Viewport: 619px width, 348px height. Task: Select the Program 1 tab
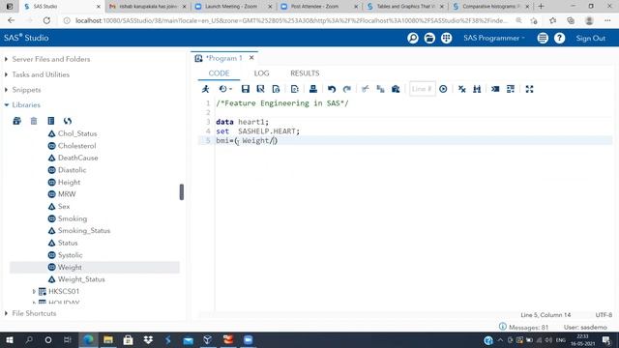(x=223, y=58)
